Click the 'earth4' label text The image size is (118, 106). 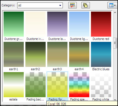coord(79,69)
